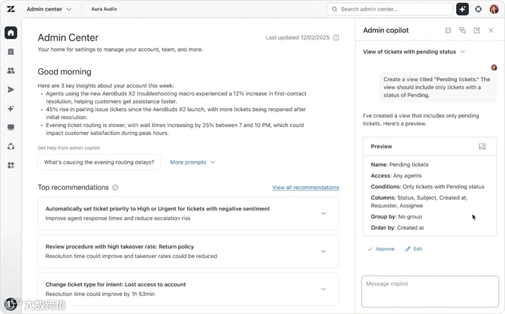This screenshot has height=314, width=505.
Task: Open the pending status conversation title dropdown
Action: [462, 52]
